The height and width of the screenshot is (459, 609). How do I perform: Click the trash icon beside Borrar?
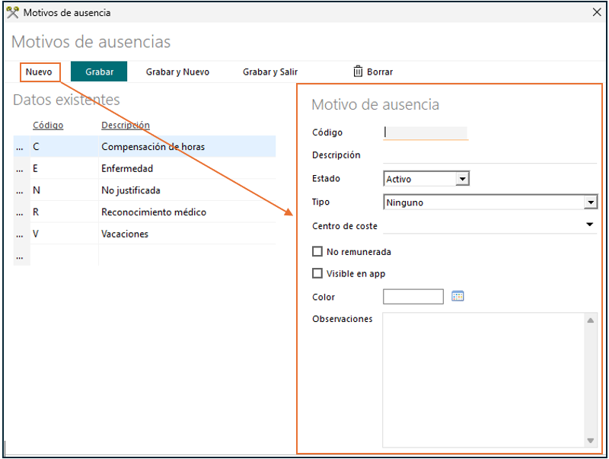(358, 72)
